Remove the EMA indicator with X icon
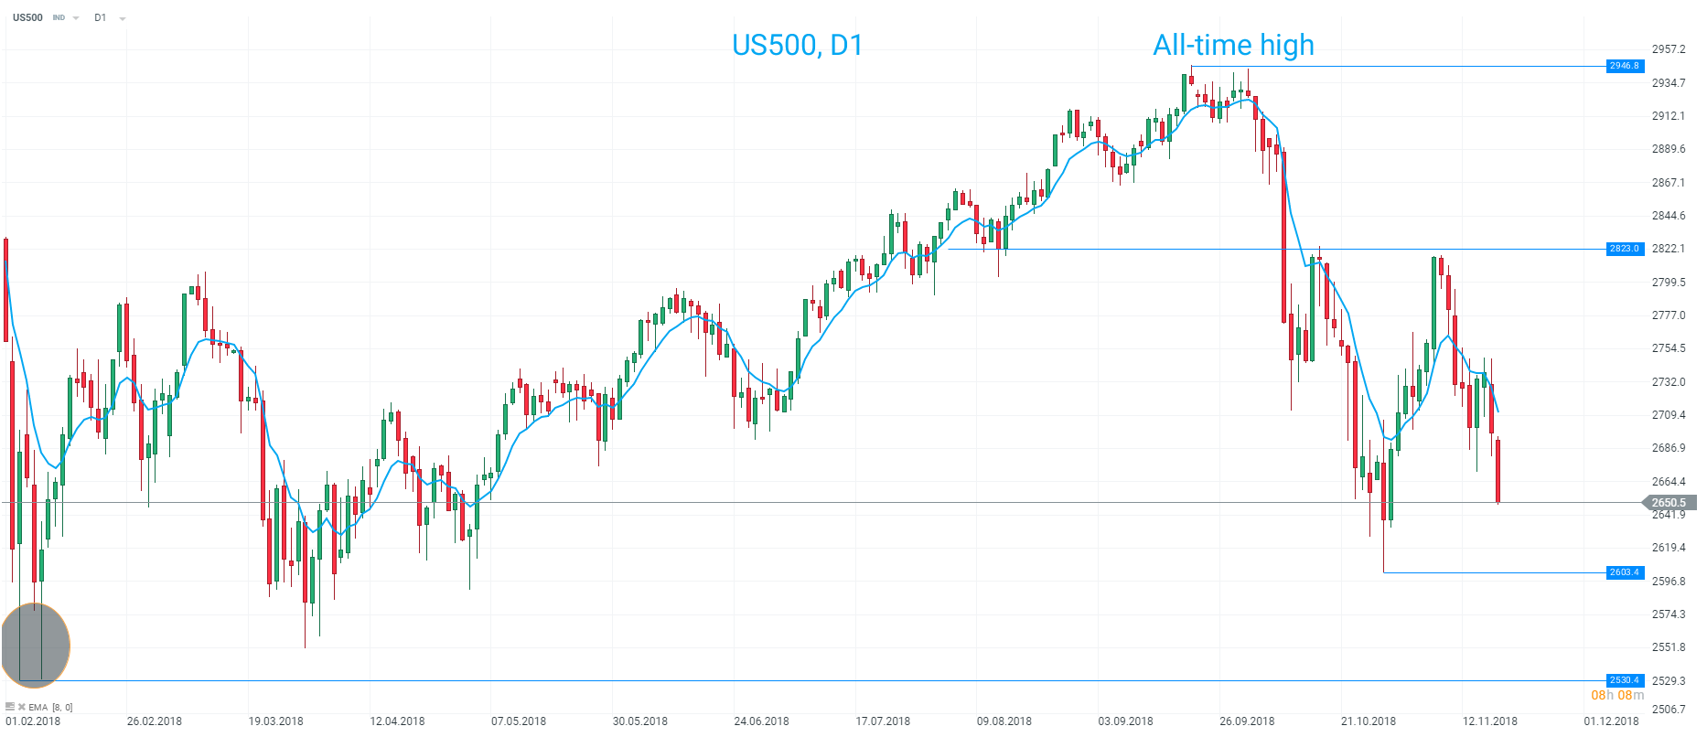The image size is (1707, 737). pyautogui.click(x=21, y=707)
